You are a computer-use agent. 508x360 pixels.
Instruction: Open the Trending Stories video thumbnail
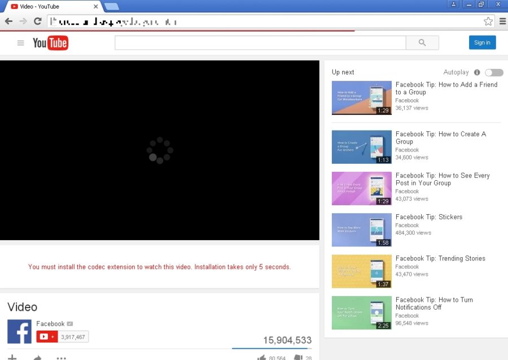362,271
